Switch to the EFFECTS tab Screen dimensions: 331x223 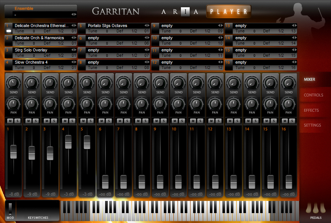pos(311,110)
